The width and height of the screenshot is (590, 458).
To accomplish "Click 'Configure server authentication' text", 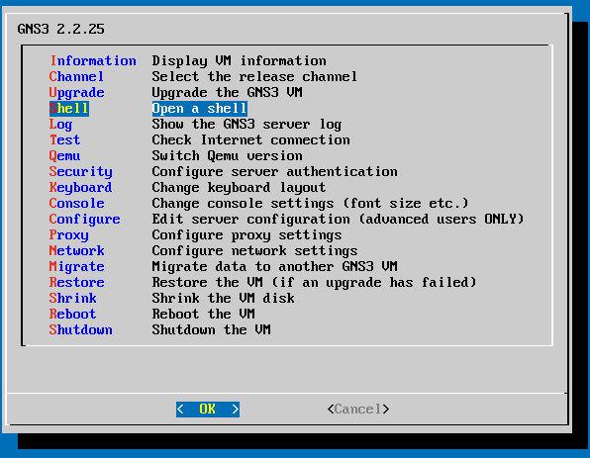I will (274, 172).
